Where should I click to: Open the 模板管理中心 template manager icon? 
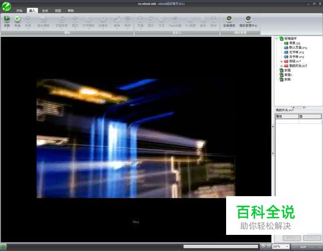click(248, 22)
